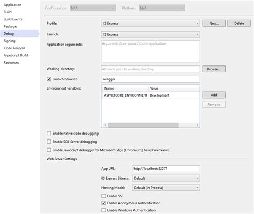Open the Code Analysis tab
Viewport: 254px width, 214px height.
pyautogui.click(x=14, y=48)
